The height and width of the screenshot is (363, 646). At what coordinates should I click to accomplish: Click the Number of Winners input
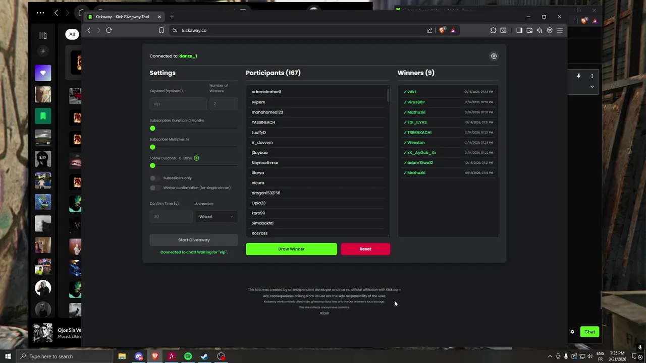pyautogui.click(x=224, y=104)
